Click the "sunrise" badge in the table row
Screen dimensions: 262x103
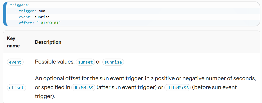(x=114, y=62)
